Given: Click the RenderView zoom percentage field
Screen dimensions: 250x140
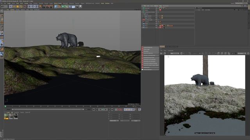Looking at the screenshot, I should point(234,53).
